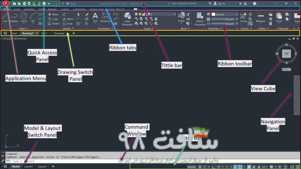Viewport: 301px width, 169px height.
Task: Expand the Draw panel dropdown
Action: click(x=24, y=28)
